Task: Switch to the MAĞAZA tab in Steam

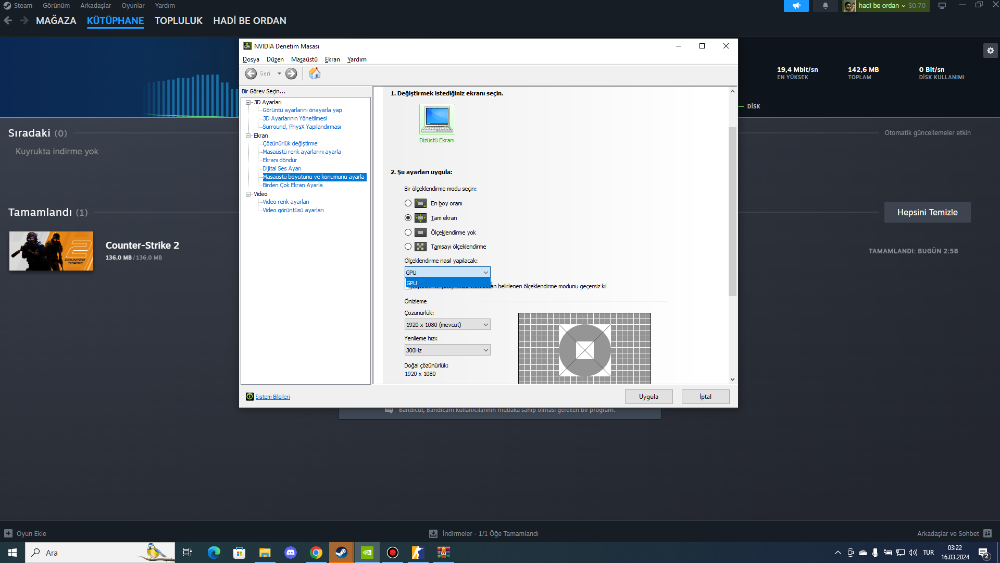Action: coord(56,21)
